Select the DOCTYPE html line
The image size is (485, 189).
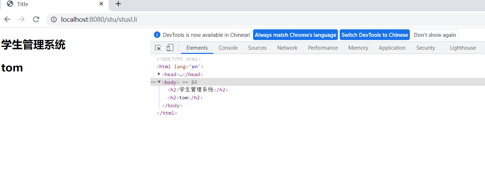179,59
